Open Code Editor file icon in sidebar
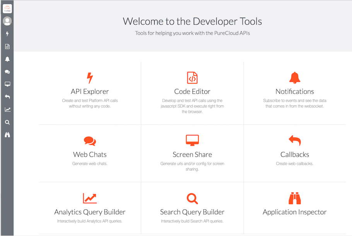This screenshot has width=352, height=236. click(x=7, y=46)
